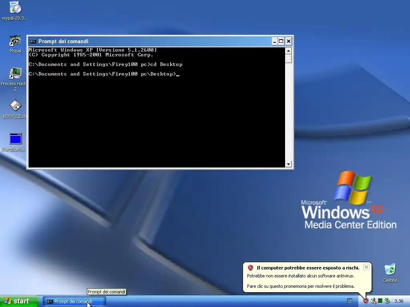Click "Potrebbe non essere installato alcun software antivirus." text
The width and height of the screenshot is (410, 307).
point(301,276)
